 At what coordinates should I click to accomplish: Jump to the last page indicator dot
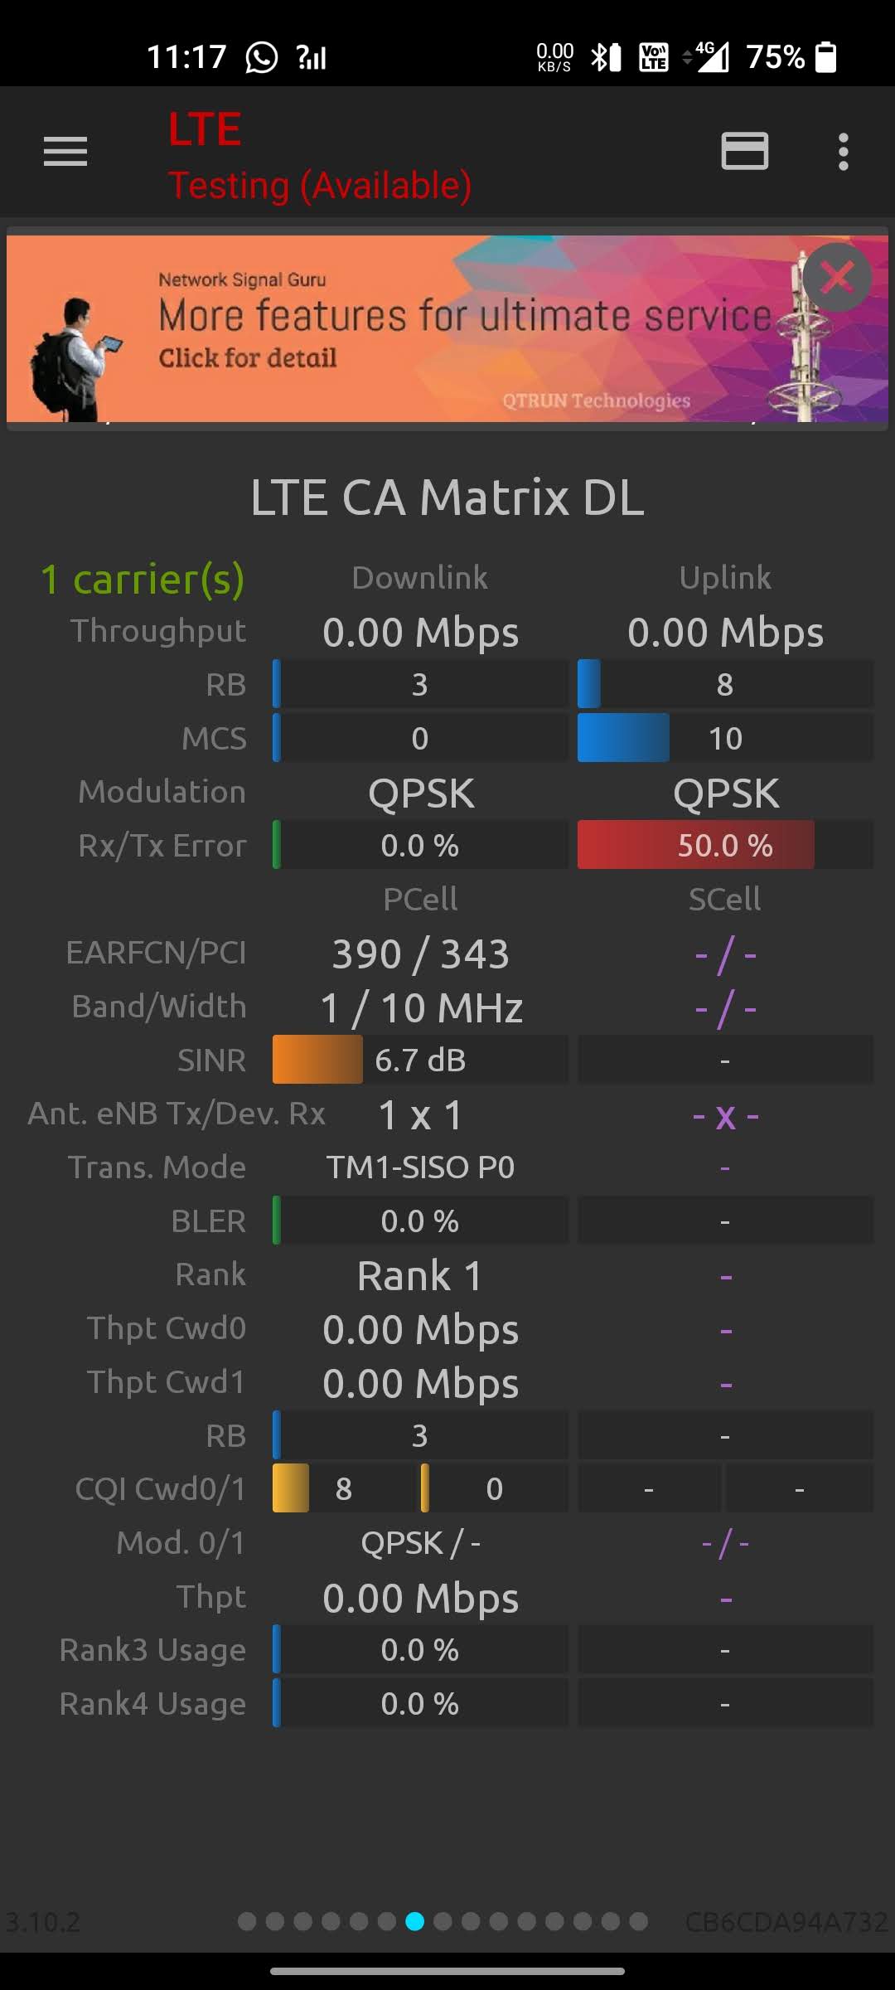[x=638, y=1921]
